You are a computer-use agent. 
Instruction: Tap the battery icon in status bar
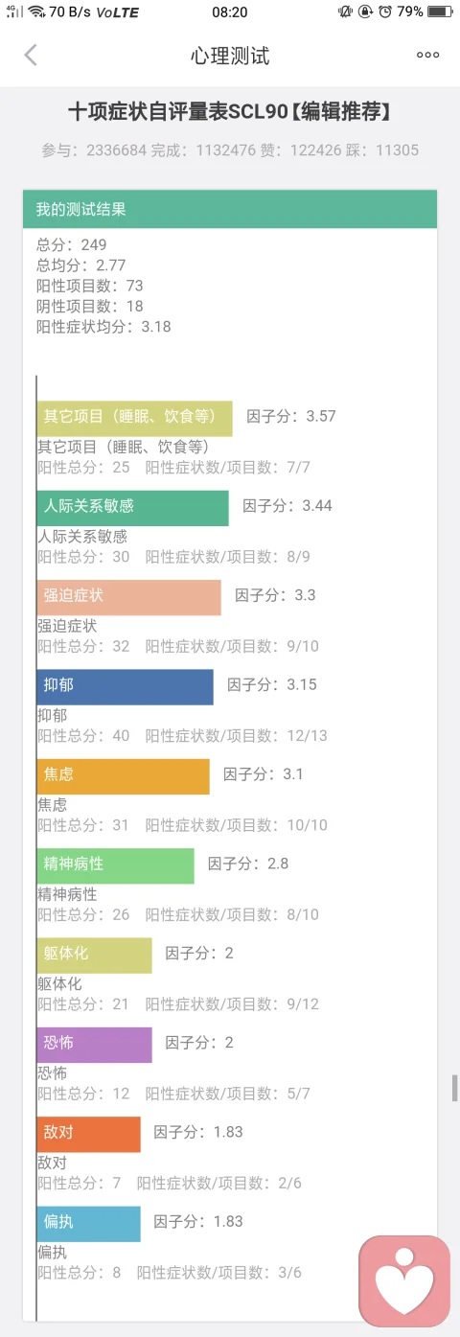[x=441, y=12]
